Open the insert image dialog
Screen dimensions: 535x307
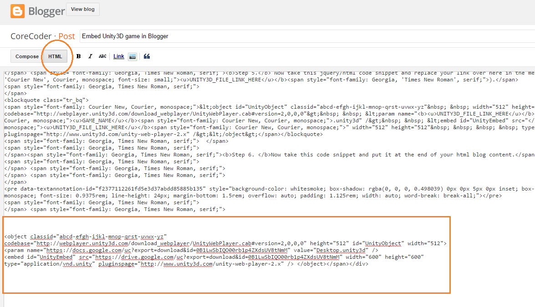pyautogui.click(x=132, y=56)
